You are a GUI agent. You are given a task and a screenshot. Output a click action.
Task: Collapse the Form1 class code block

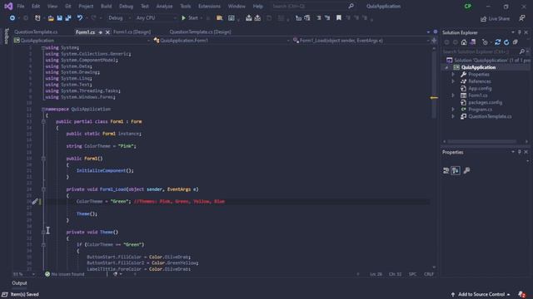(43, 121)
